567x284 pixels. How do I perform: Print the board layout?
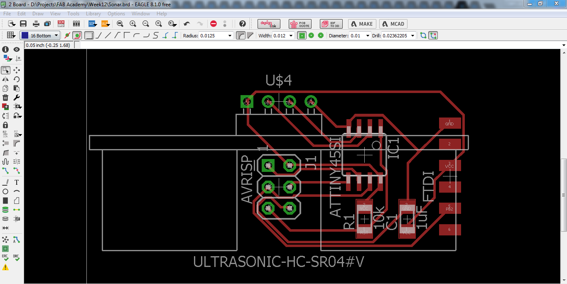coord(36,24)
